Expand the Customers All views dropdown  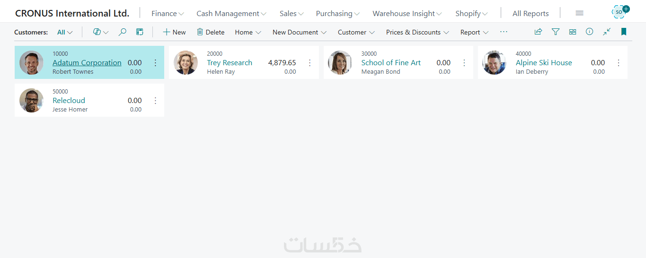pos(65,32)
